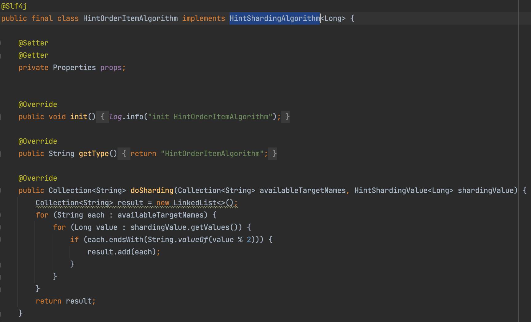Image resolution: width=531 pixels, height=322 pixels.
Task: Click the @Override annotation above getType
Action: 38,141
